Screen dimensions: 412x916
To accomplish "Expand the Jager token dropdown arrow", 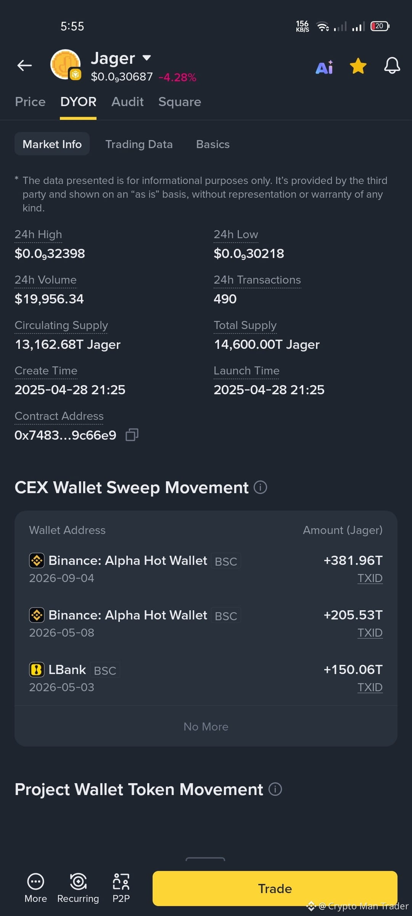I will click(147, 58).
